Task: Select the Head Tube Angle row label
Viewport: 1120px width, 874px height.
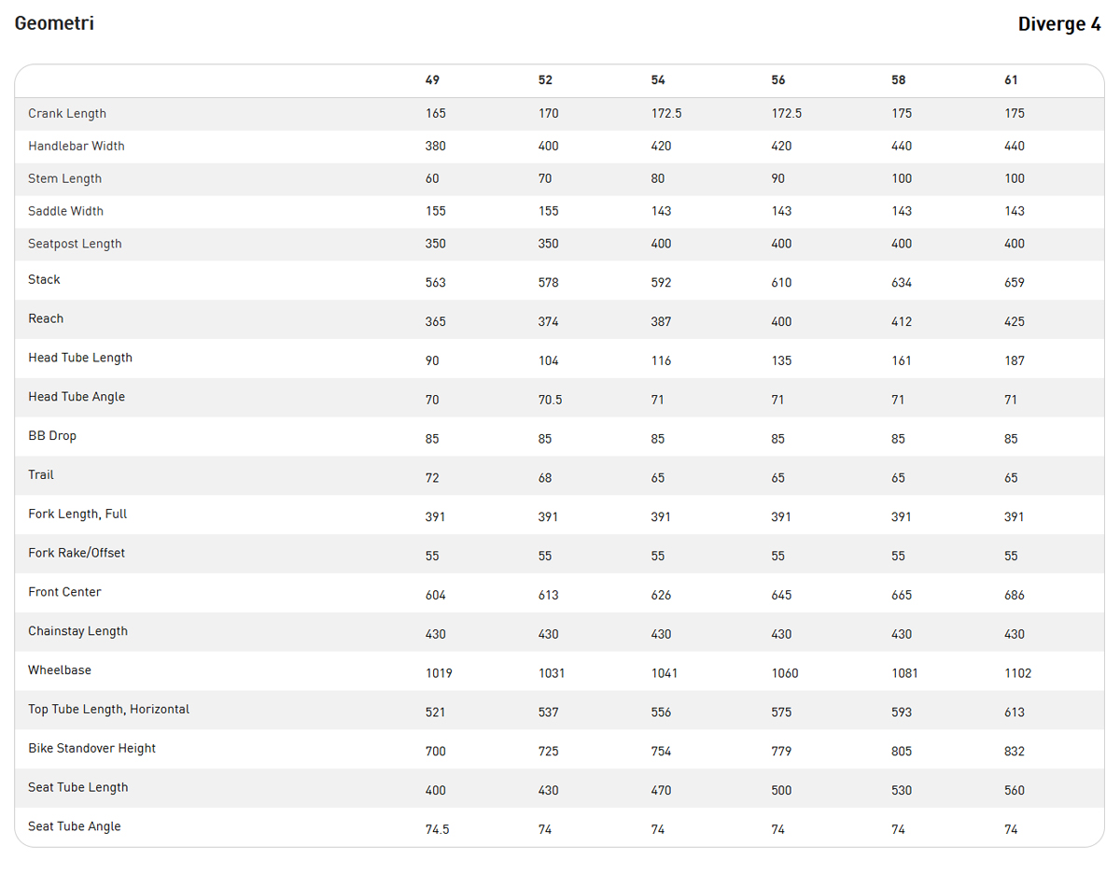Action: point(77,397)
